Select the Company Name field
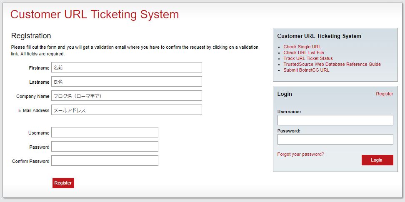Screen dimensions: 405x202 coord(127,96)
